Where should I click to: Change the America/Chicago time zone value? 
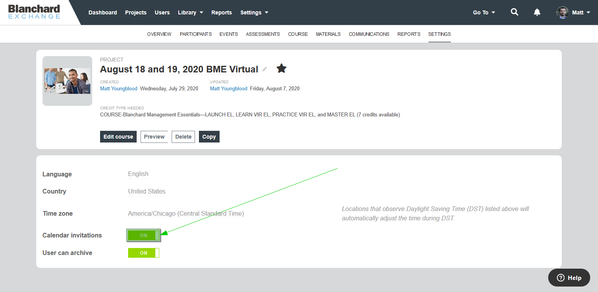[186, 213]
